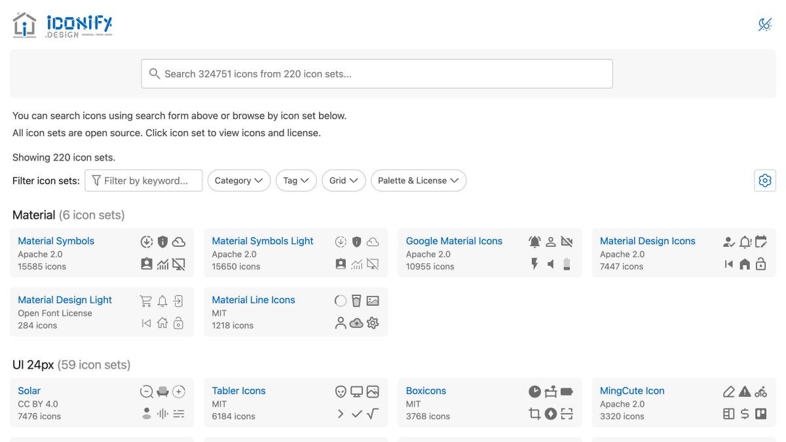Open the Material Design Light set
The height and width of the screenshot is (442, 786).
point(65,300)
